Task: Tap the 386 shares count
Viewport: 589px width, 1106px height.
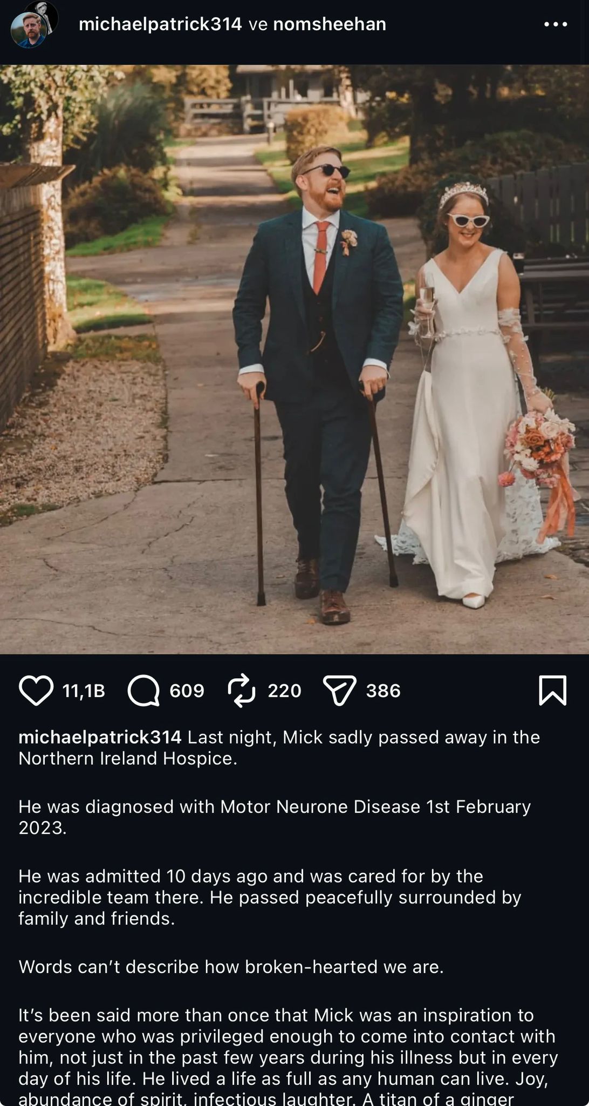Action: pos(383,691)
